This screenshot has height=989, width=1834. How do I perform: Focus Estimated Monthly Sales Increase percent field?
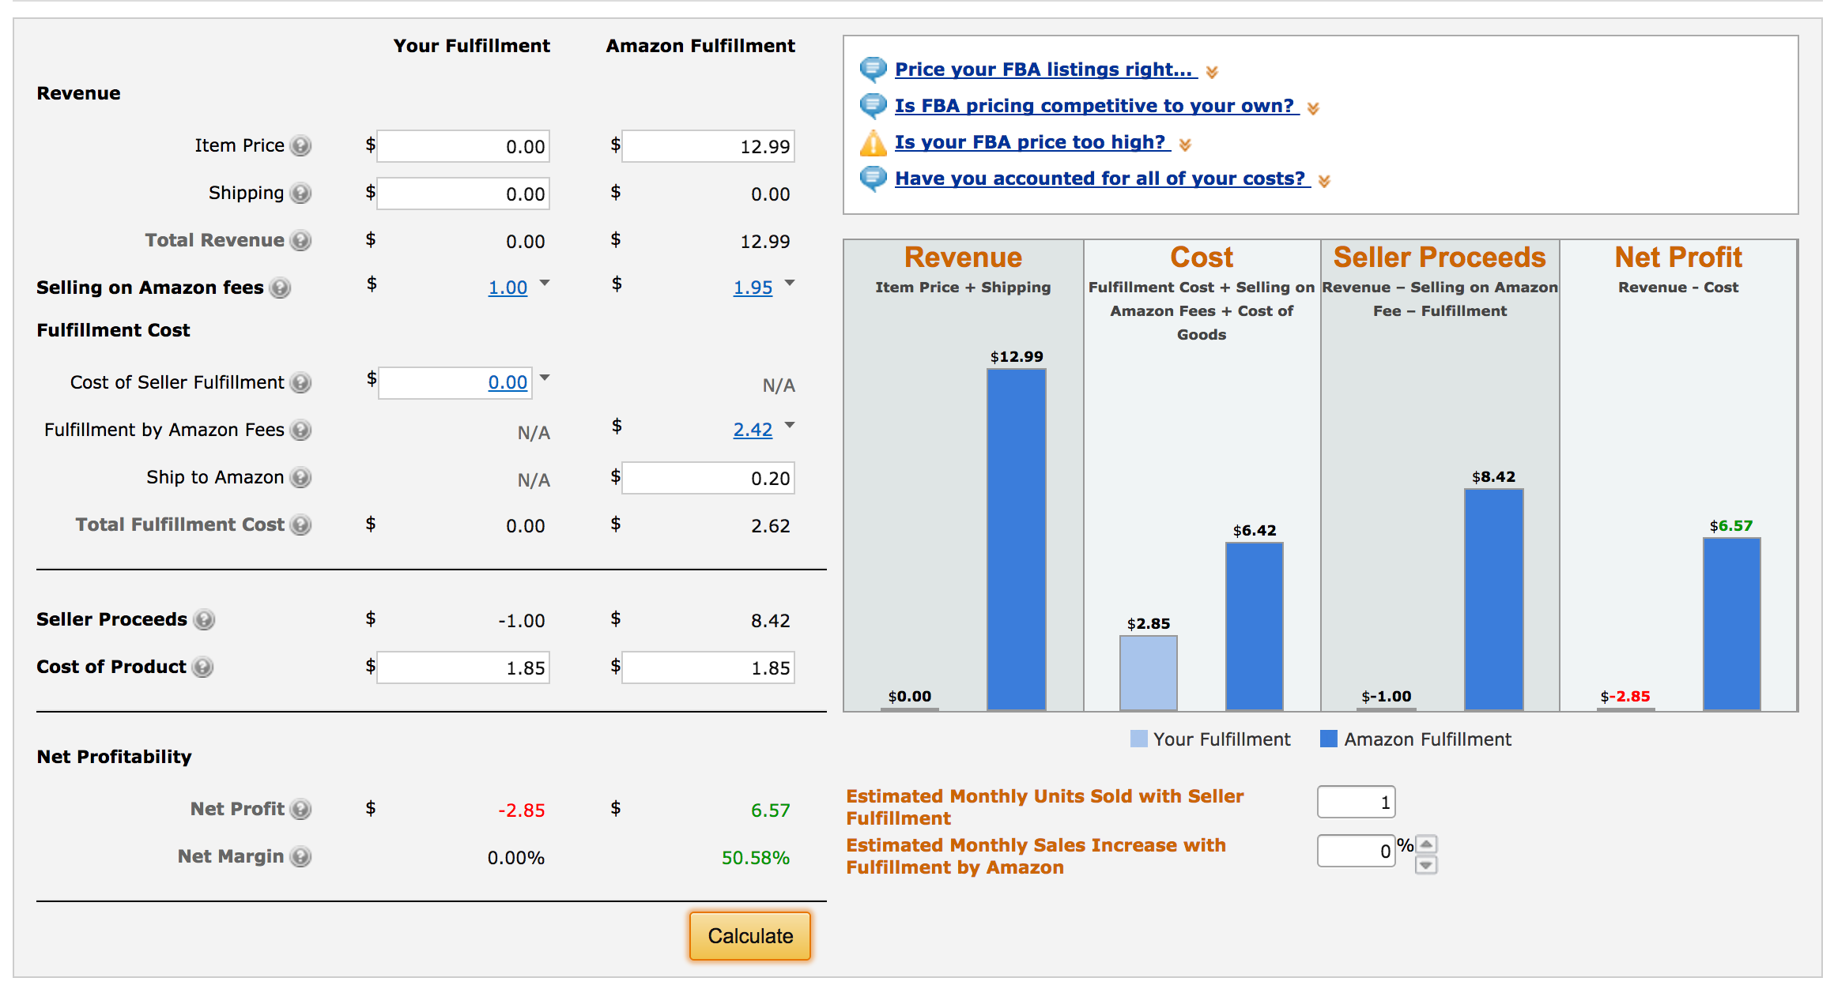coord(1357,851)
